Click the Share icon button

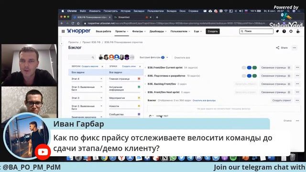click(x=282, y=48)
